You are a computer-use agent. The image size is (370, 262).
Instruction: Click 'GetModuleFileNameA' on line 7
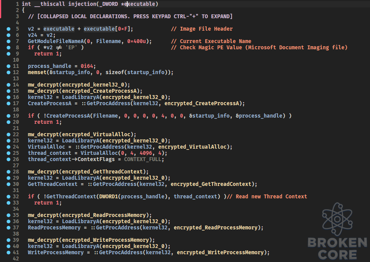[56, 42]
